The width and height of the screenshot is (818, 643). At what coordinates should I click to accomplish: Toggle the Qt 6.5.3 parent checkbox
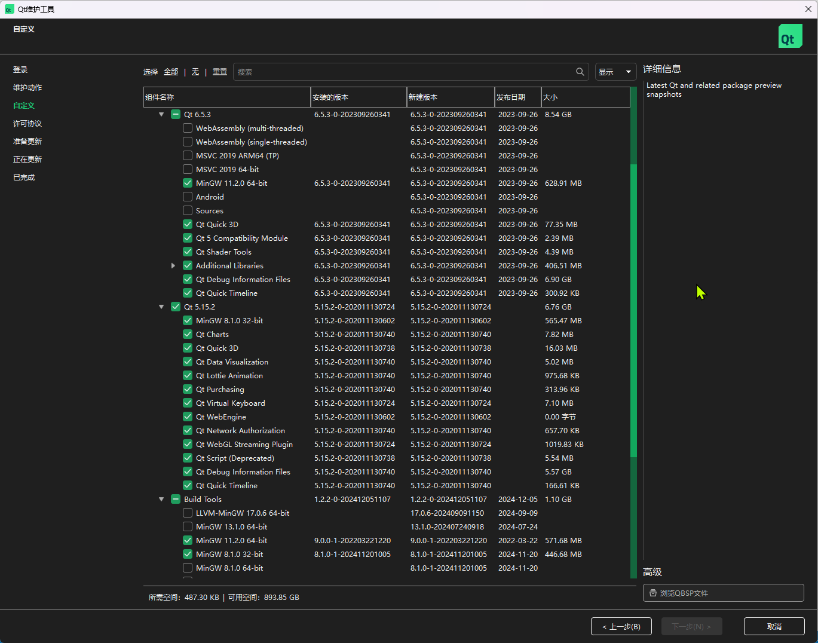pos(176,114)
